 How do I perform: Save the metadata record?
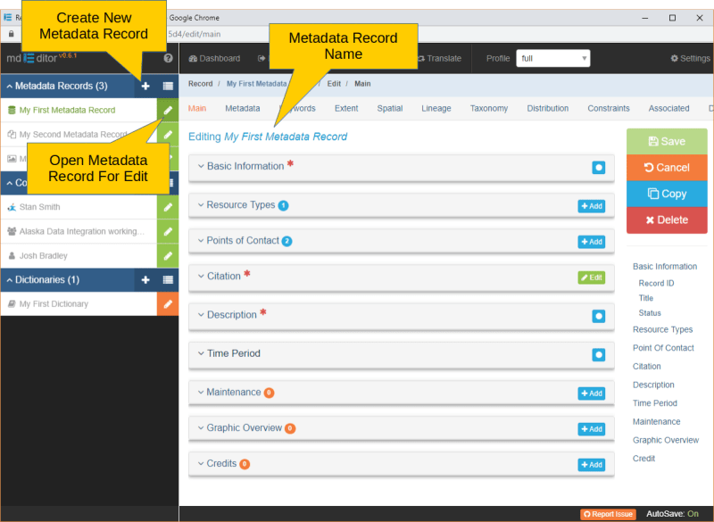666,141
